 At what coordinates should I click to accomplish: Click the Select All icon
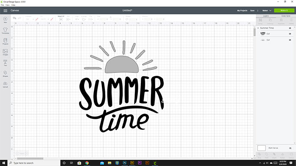point(61,19)
